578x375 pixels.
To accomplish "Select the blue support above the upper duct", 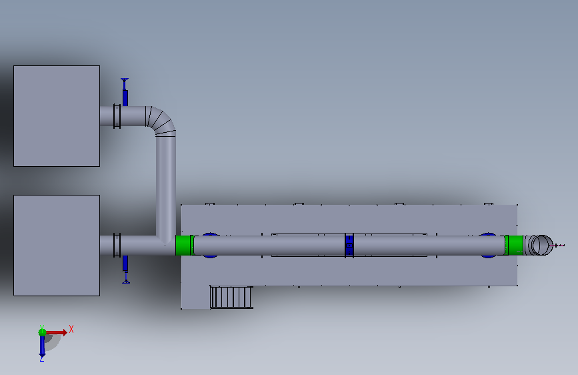I will tap(125, 92).
